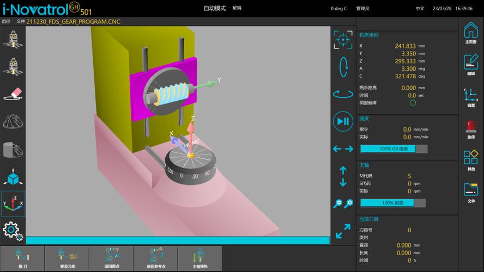Click the Z coordinate value 295.333

[x=406, y=61]
